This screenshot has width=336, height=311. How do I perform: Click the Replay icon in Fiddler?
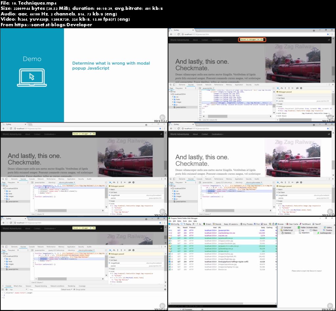click(187, 224)
